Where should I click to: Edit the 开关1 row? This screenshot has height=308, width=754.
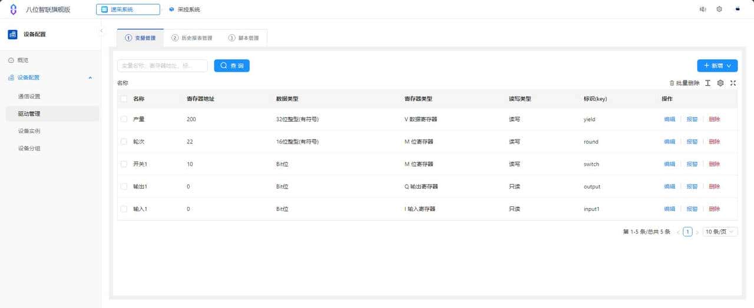click(670, 164)
